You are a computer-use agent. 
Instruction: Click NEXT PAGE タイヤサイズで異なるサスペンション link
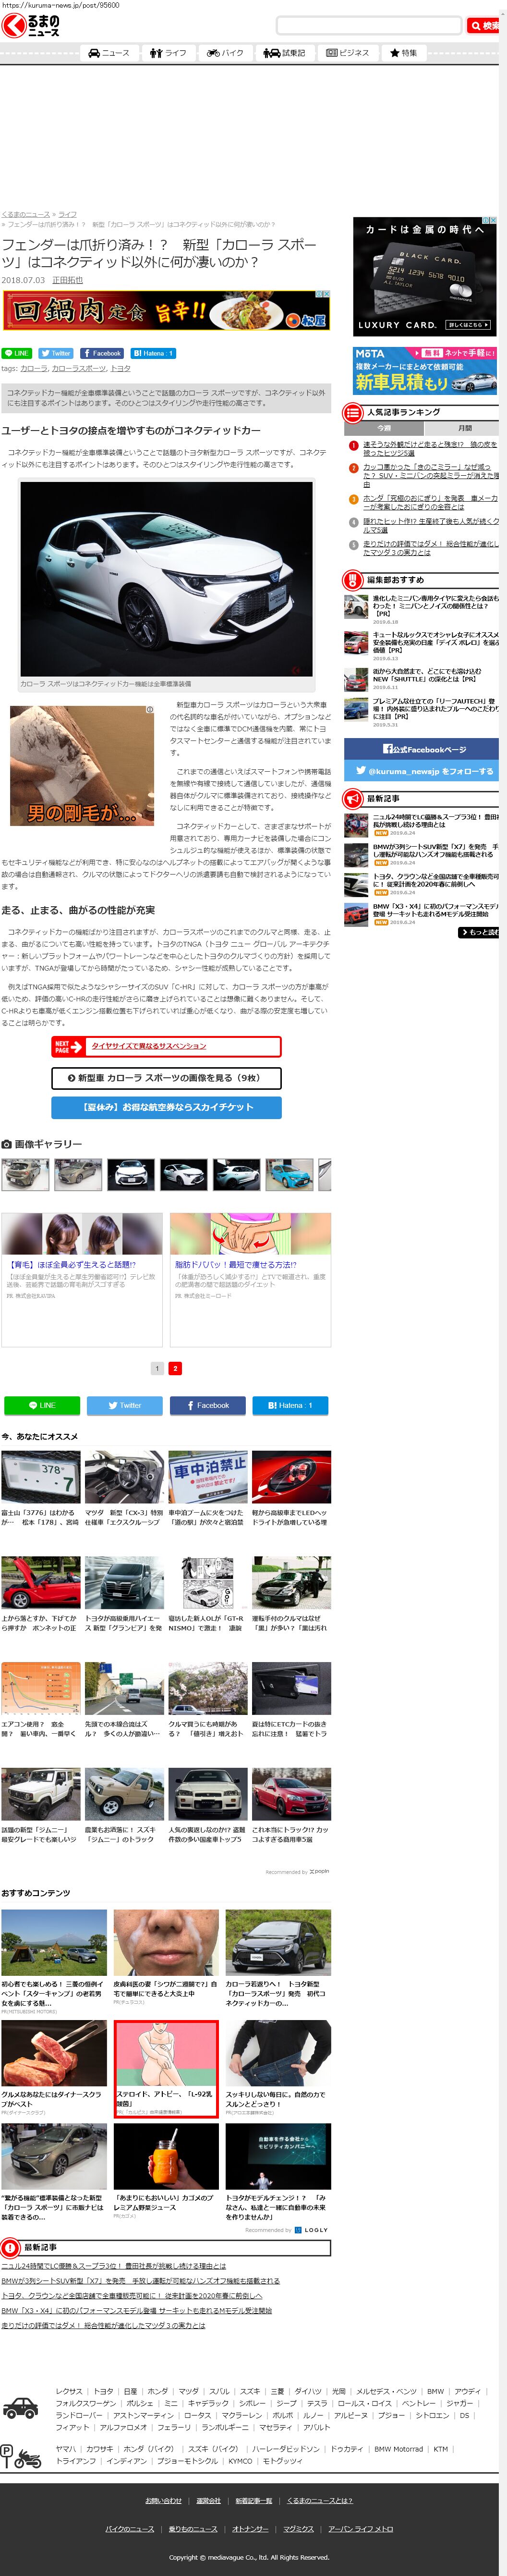click(166, 1046)
